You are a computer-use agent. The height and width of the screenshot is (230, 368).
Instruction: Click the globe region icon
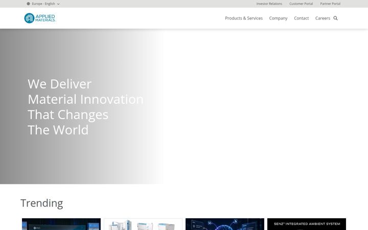click(x=29, y=4)
